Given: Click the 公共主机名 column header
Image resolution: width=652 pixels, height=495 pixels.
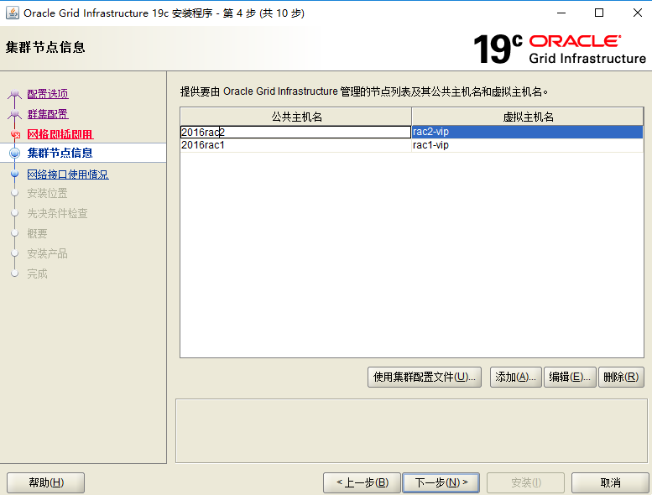Looking at the screenshot, I should coord(295,117).
